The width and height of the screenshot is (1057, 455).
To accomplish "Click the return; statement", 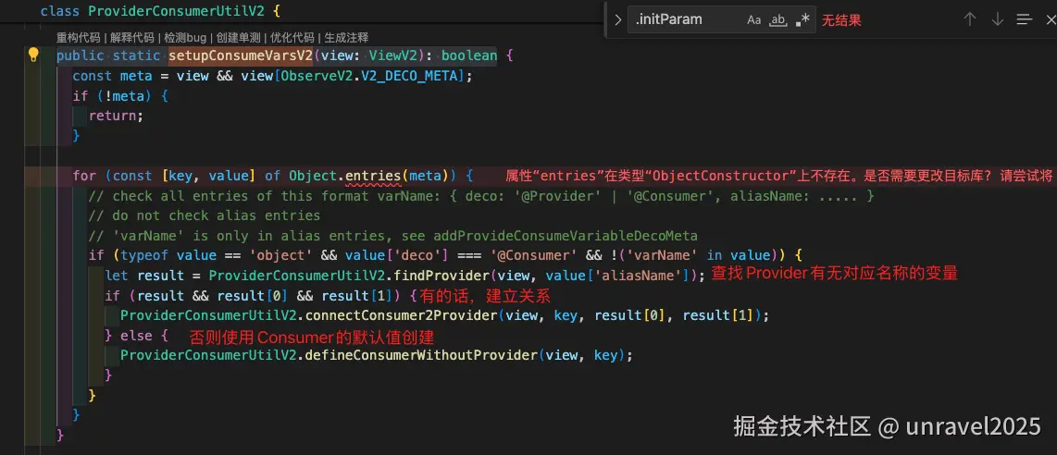I will (x=117, y=115).
